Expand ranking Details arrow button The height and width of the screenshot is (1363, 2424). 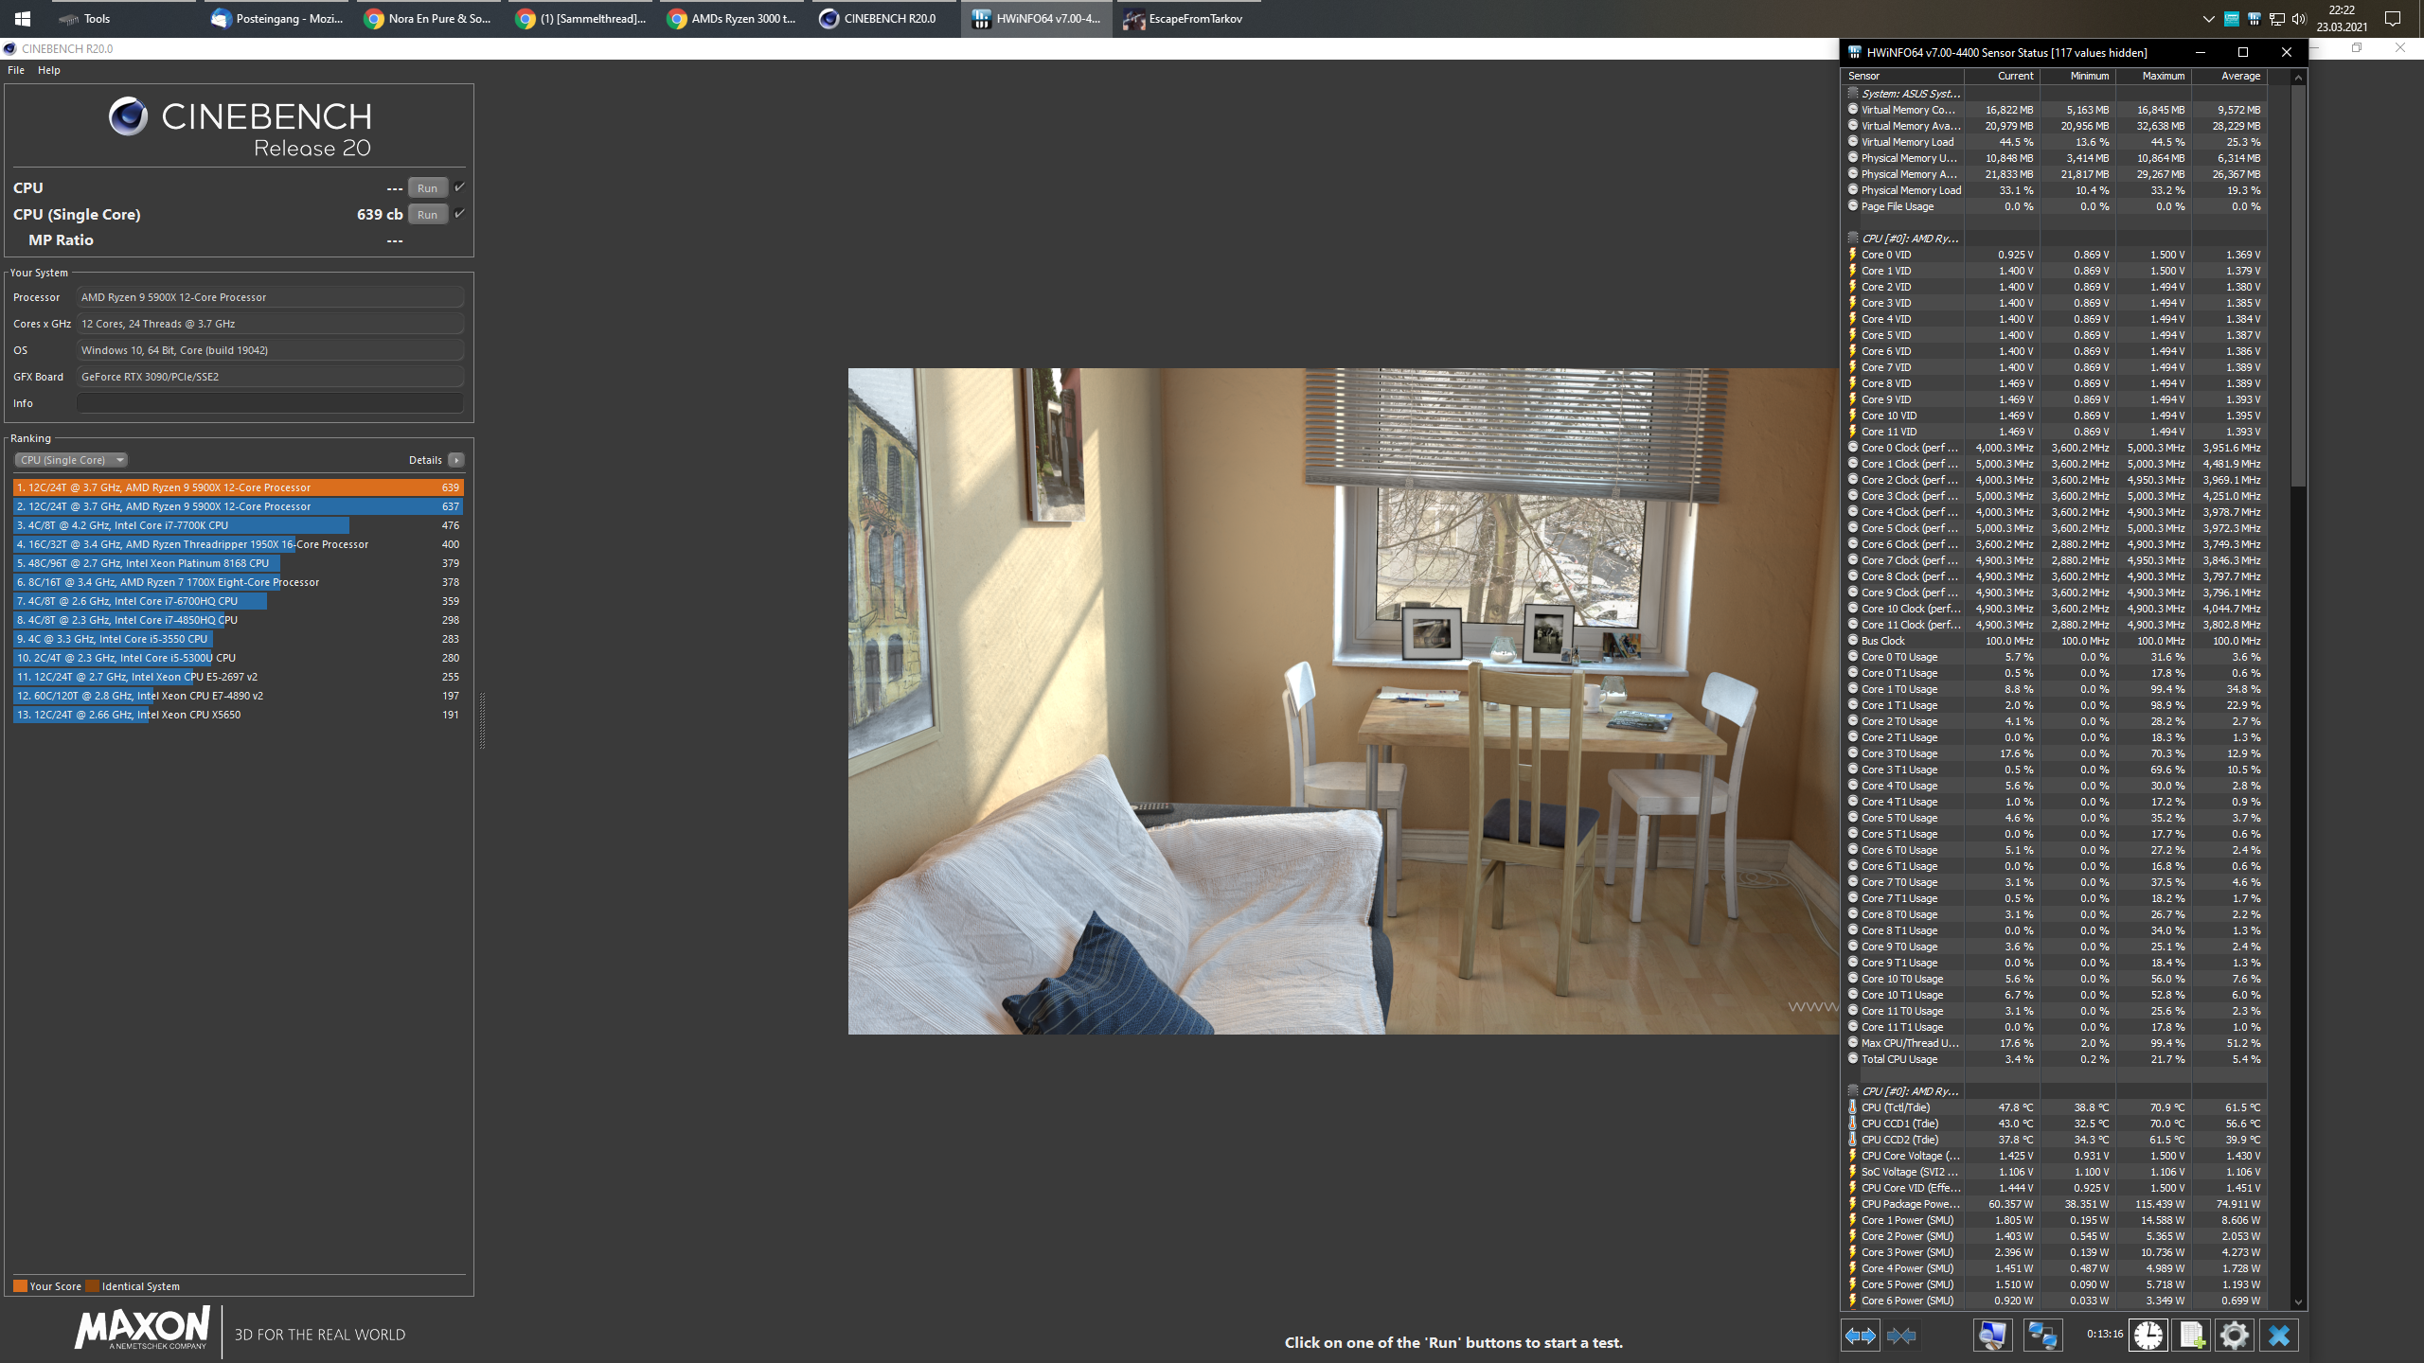pos(456,460)
